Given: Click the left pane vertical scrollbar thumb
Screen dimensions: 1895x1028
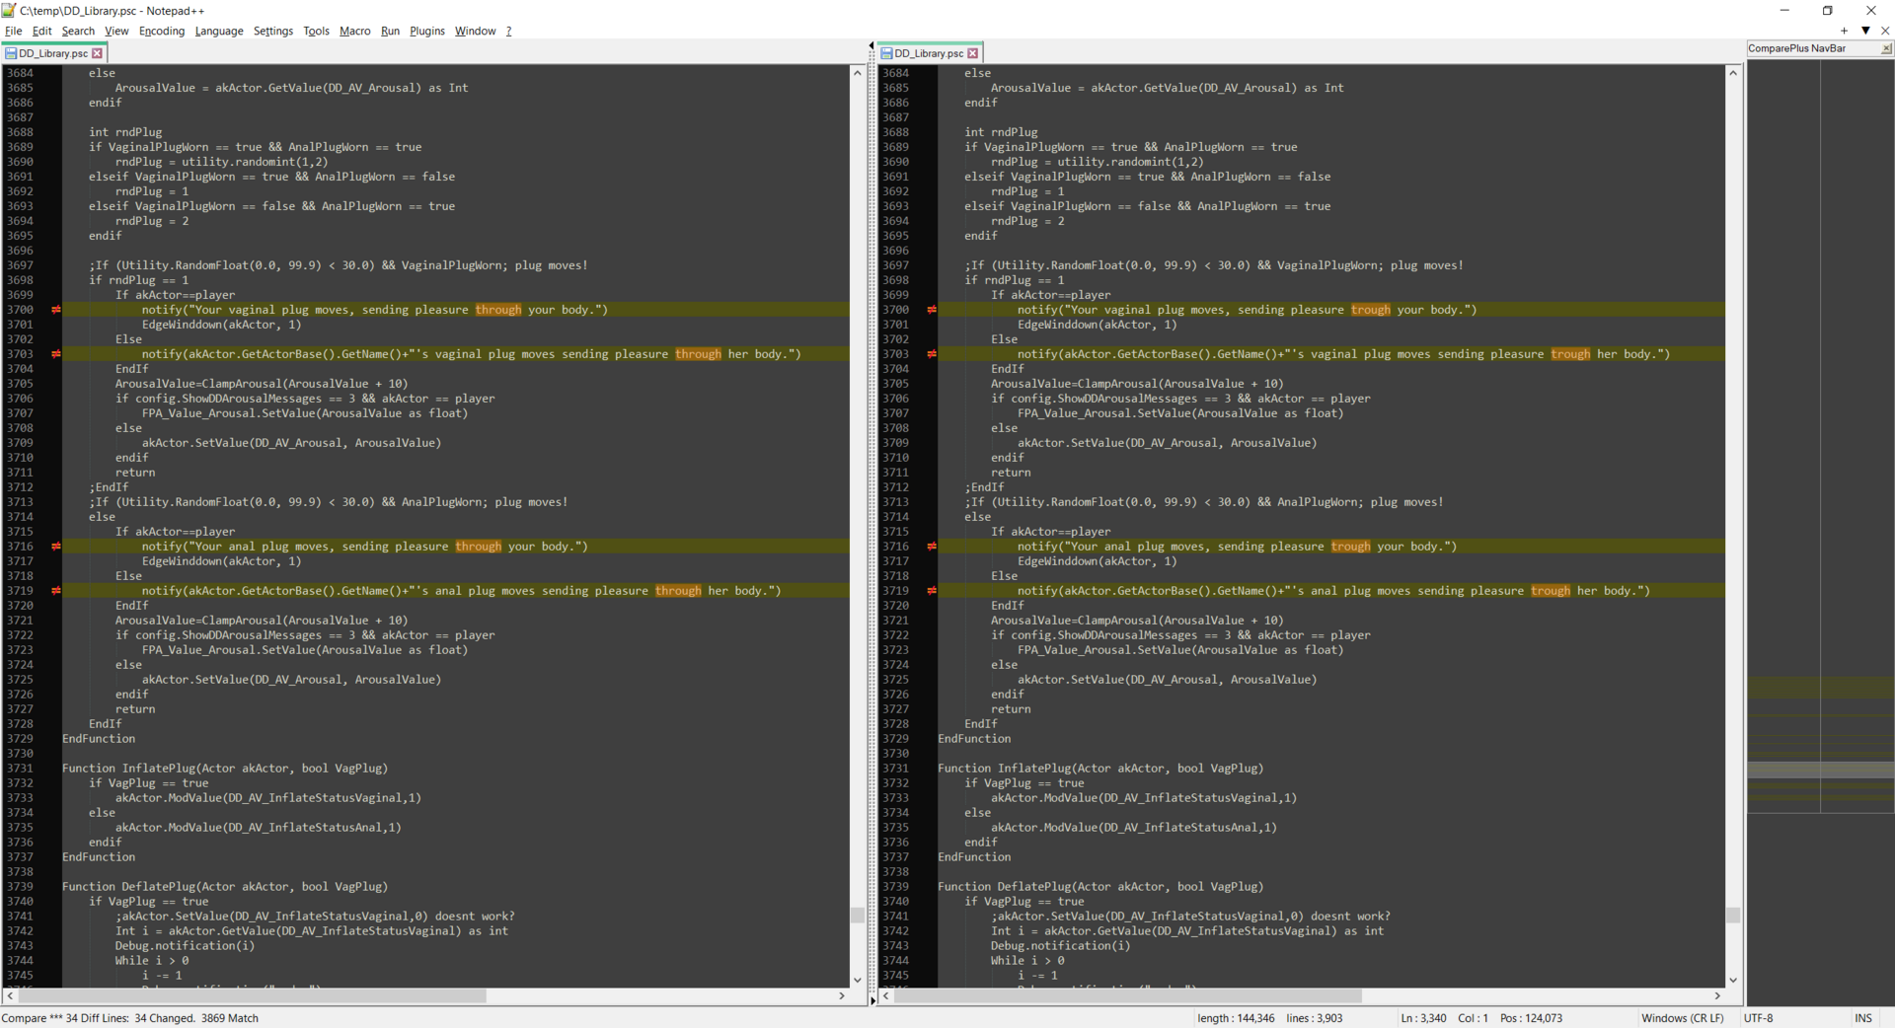Looking at the screenshot, I should (x=858, y=915).
